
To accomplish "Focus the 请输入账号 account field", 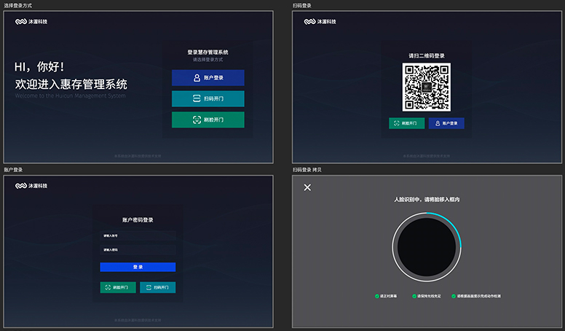I will click(138, 235).
